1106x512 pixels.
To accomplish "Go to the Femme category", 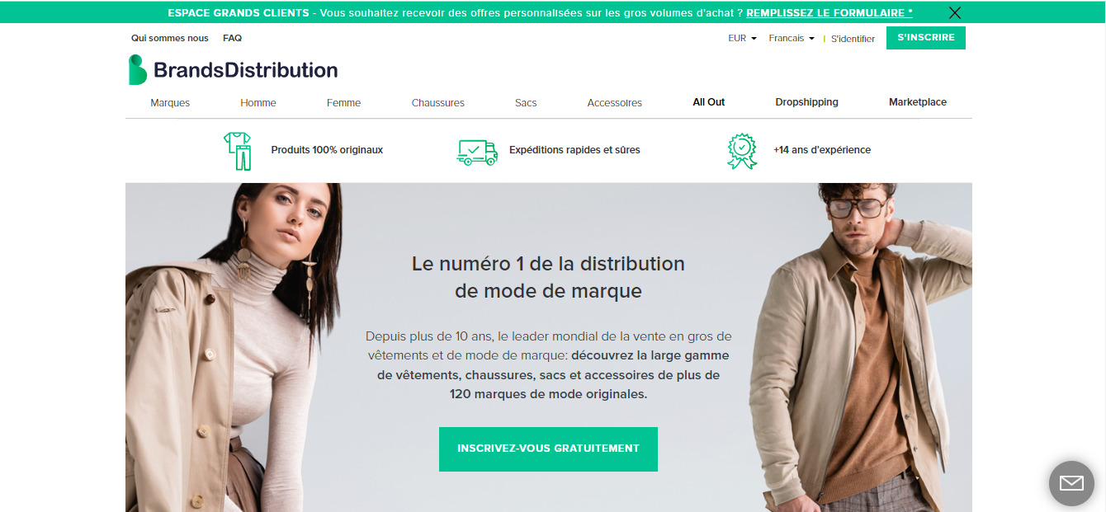I will point(343,103).
